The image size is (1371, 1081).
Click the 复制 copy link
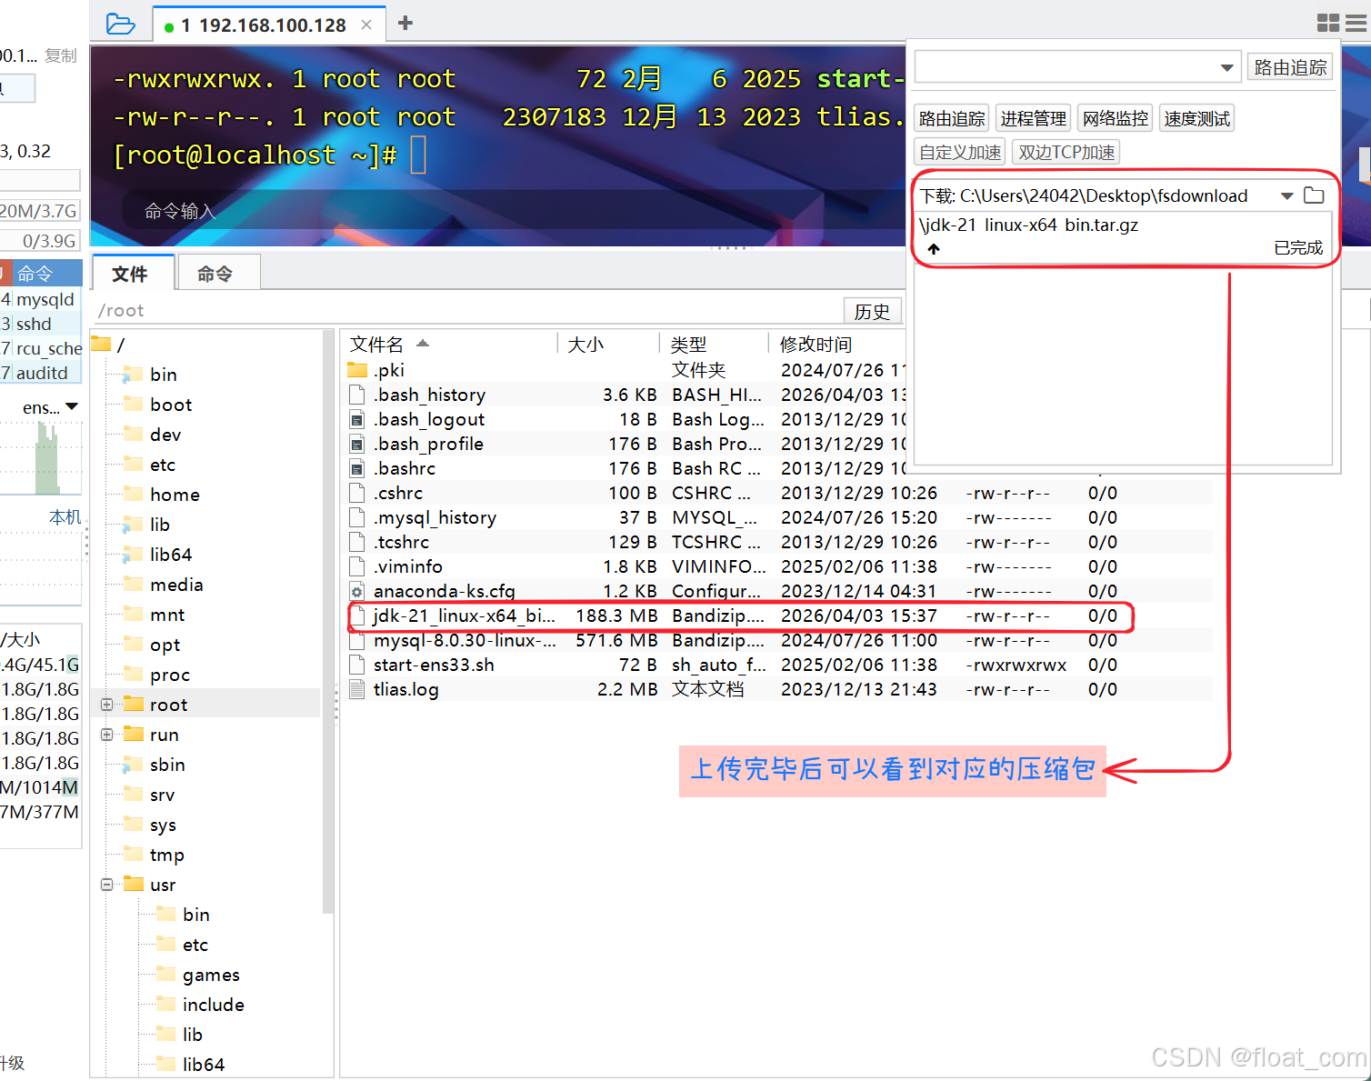pos(61,55)
